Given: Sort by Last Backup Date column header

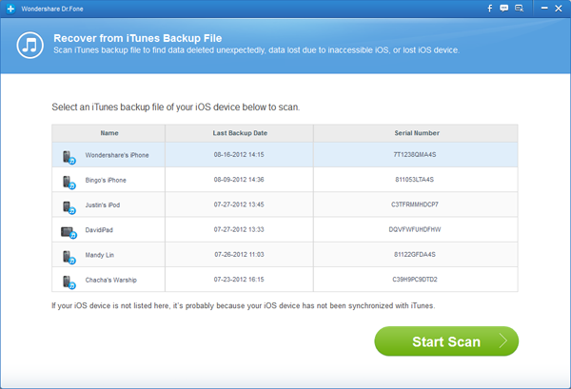Looking at the screenshot, I should (240, 133).
